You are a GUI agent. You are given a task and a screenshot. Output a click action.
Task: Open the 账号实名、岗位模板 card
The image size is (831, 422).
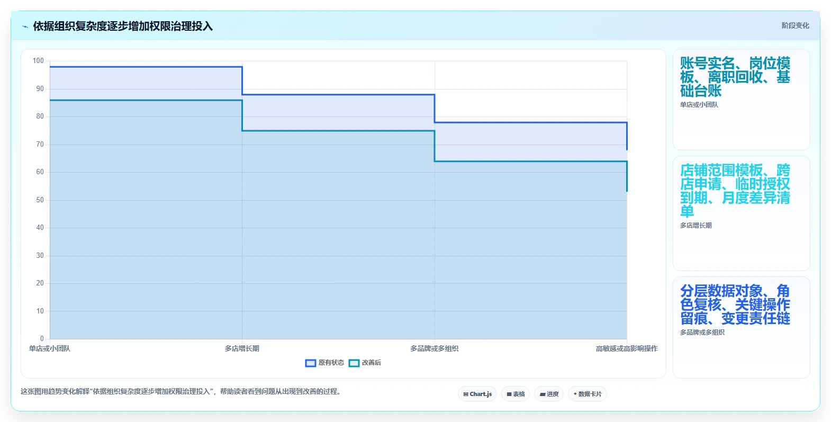pos(741,100)
